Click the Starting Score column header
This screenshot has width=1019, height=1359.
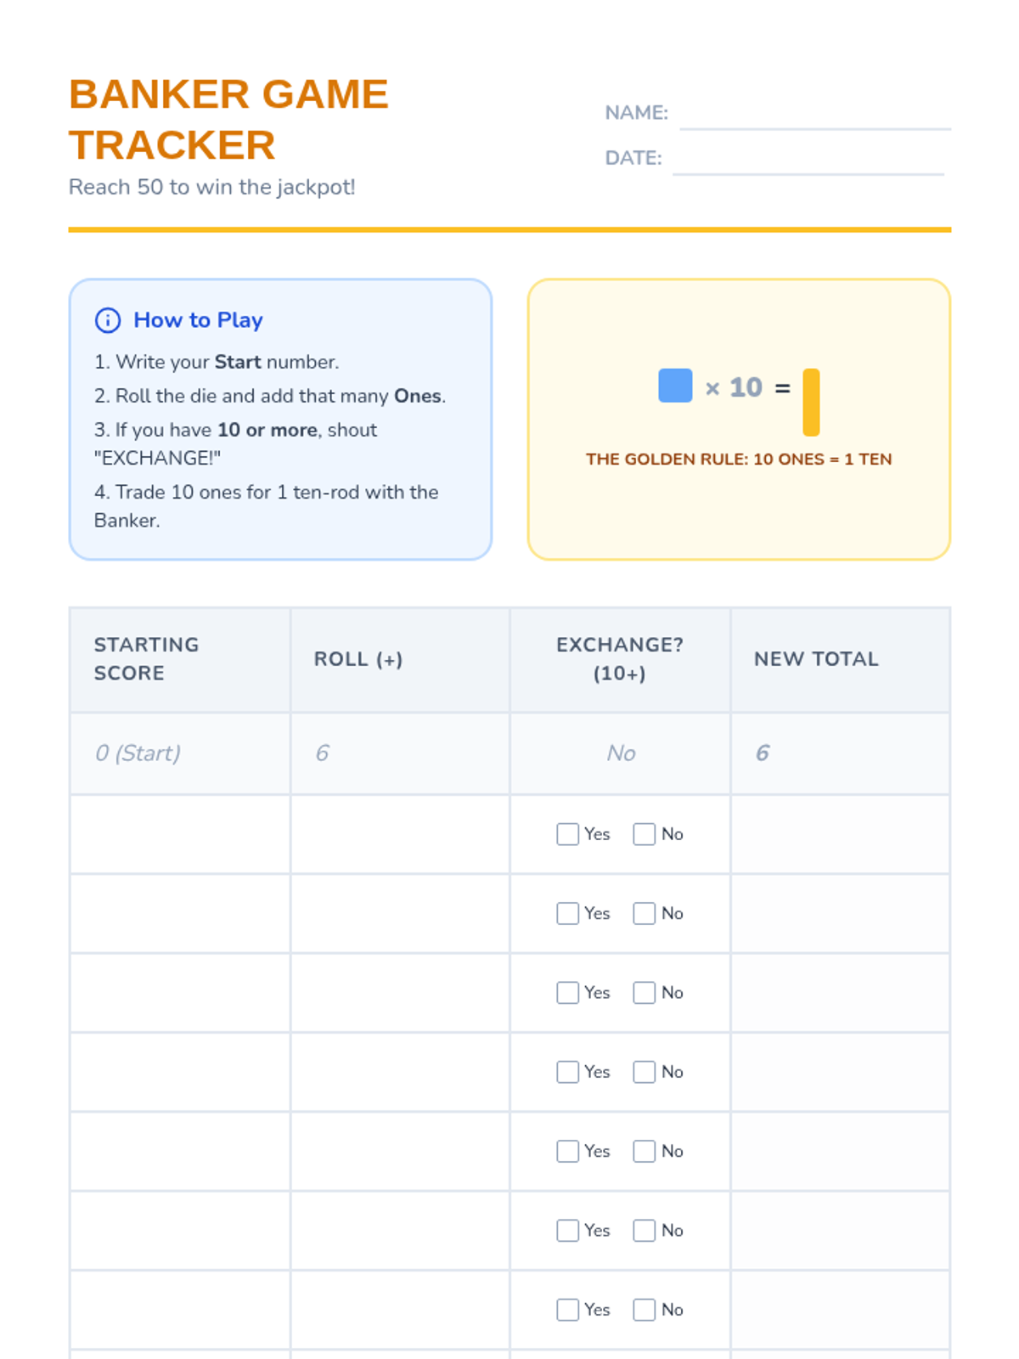click(146, 659)
